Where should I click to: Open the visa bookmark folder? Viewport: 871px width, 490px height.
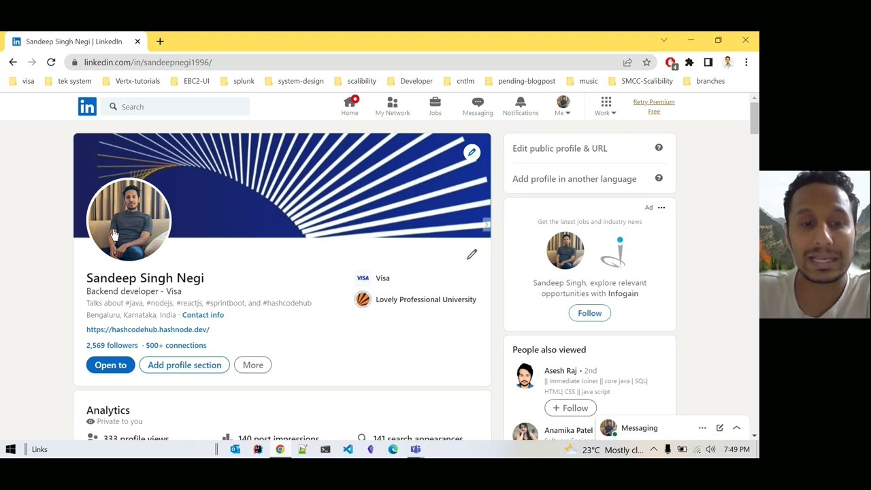point(22,81)
